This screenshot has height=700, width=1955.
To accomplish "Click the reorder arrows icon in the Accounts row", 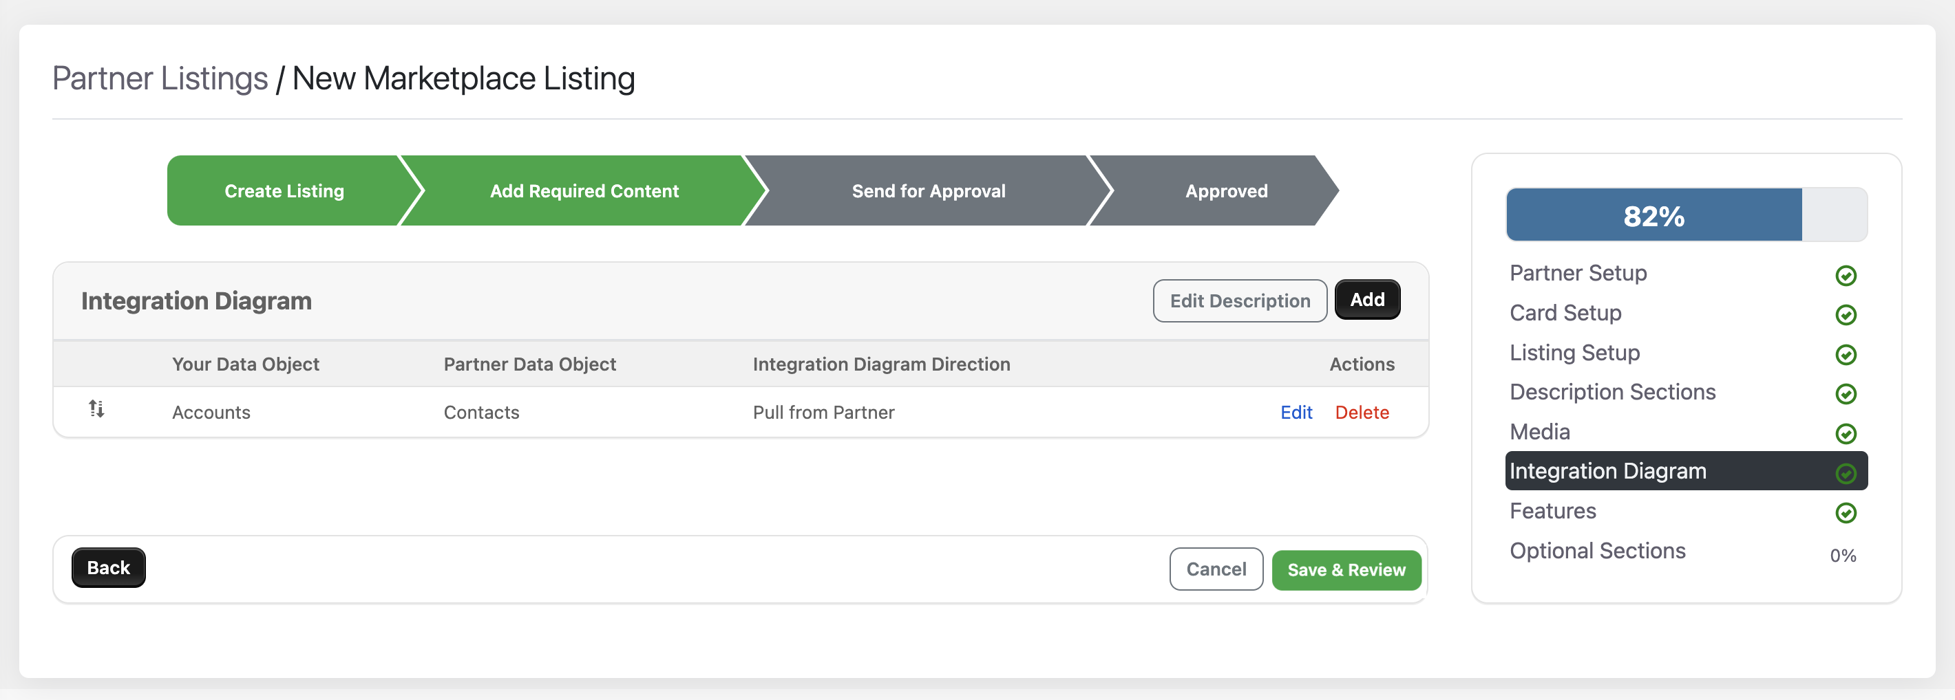I will click(96, 408).
